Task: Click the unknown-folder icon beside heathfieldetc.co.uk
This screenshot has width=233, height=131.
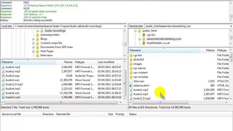Action: pyautogui.click(x=144, y=43)
